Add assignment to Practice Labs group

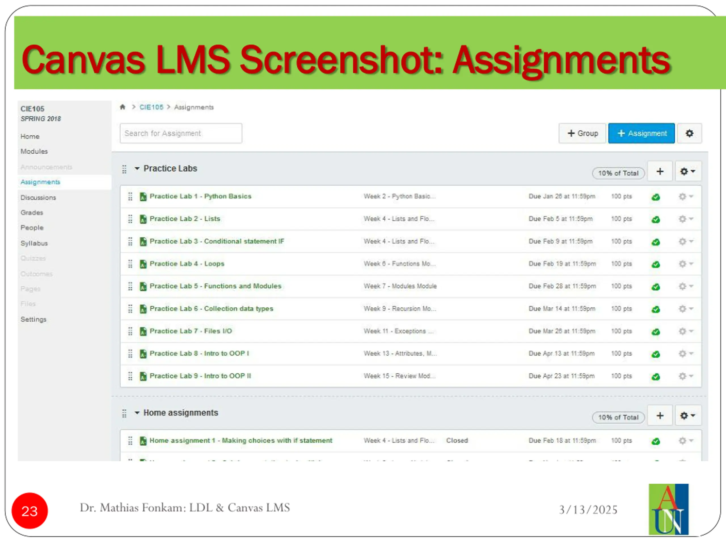pyautogui.click(x=660, y=171)
